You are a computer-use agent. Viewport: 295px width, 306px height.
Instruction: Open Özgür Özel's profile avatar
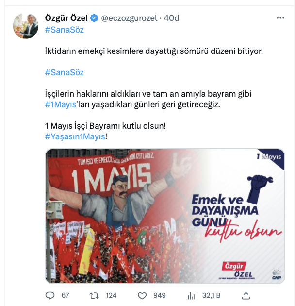click(26, 26)
